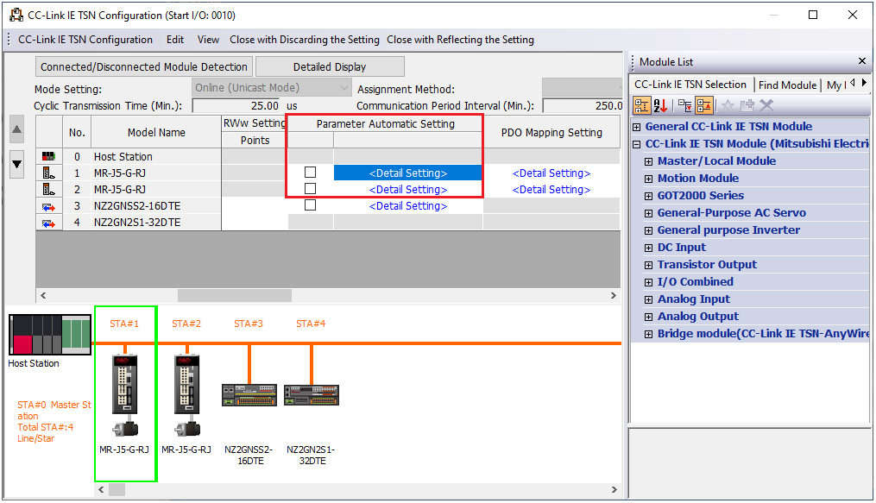Expand Bridge module(CC-Link IE TSN-AnyWire) category
The height and width of the screenshot is (503, 876).
pyautogui.click(x=649, y=335)
